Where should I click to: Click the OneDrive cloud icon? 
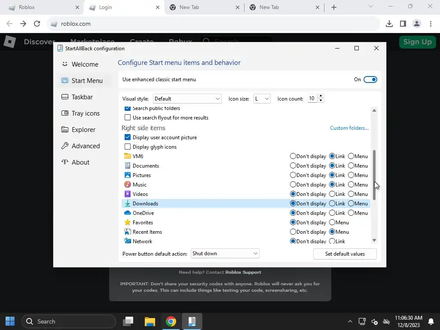[127, 213]
